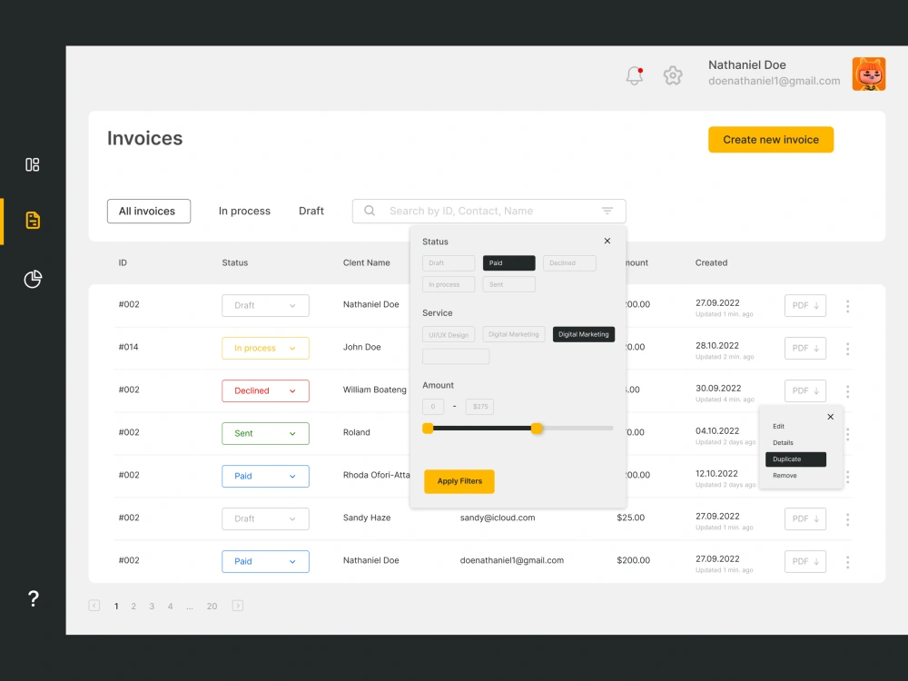The width and height of the screenshot is (908, 681).
Task: Toggle the In process status filter chip
Action: pyautogui.click(x=449, y=284)
